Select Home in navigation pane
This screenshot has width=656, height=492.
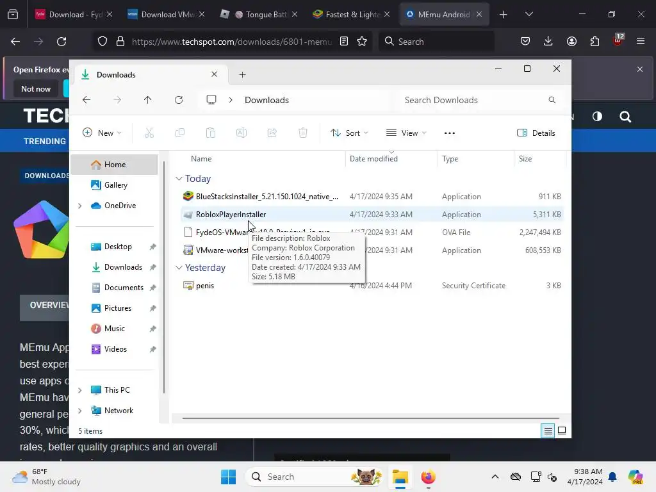point(115,165)
